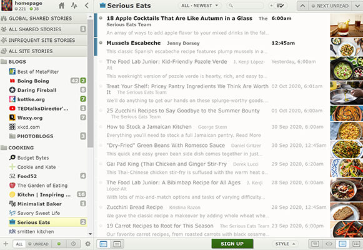The image size is (363, 250).
Task: Toggle unread dot on 18 Apple Cocktails story
Action: click(x=101, y=18)
